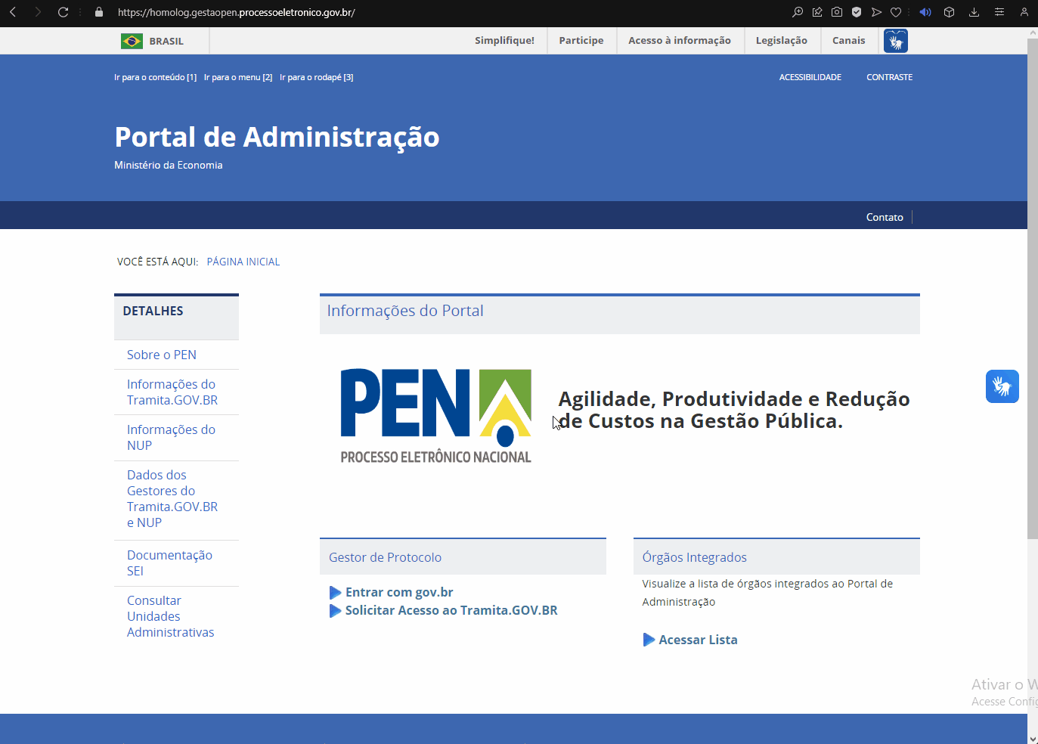Click arrow icon beside Acessar Lista
Image resolution: width=1038 pixels, height=744 pixels.
coord(649,640)
